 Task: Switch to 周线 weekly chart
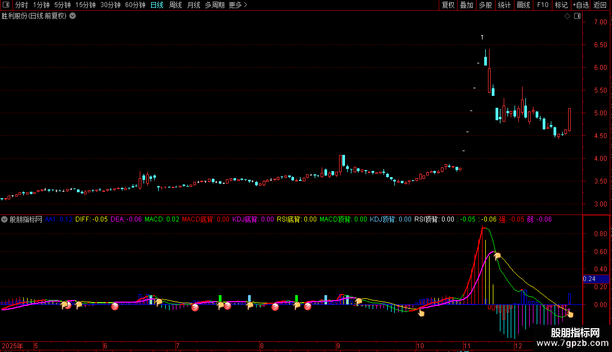(175, 5)
